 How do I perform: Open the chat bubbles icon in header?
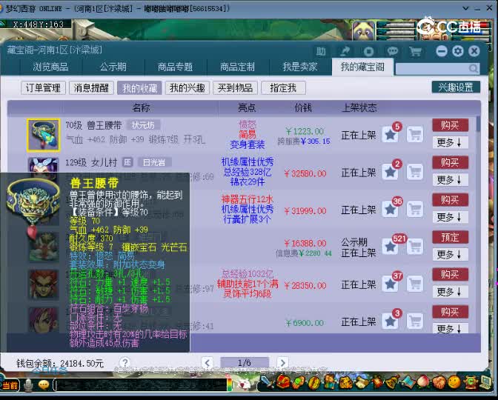click(x=392, y=51)
